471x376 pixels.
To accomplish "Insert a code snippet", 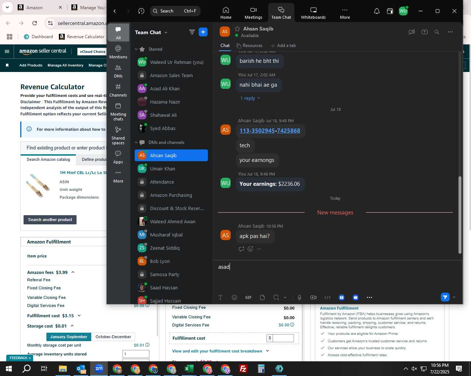I will (x=327, y=297).
